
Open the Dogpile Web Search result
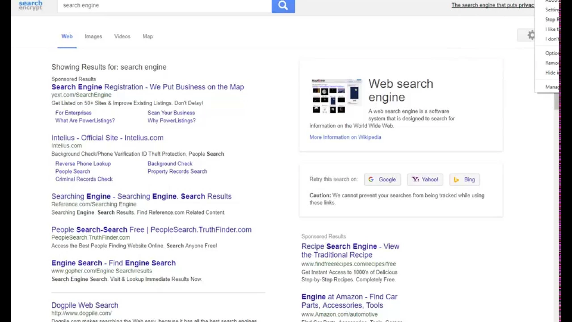pos(85,305)
